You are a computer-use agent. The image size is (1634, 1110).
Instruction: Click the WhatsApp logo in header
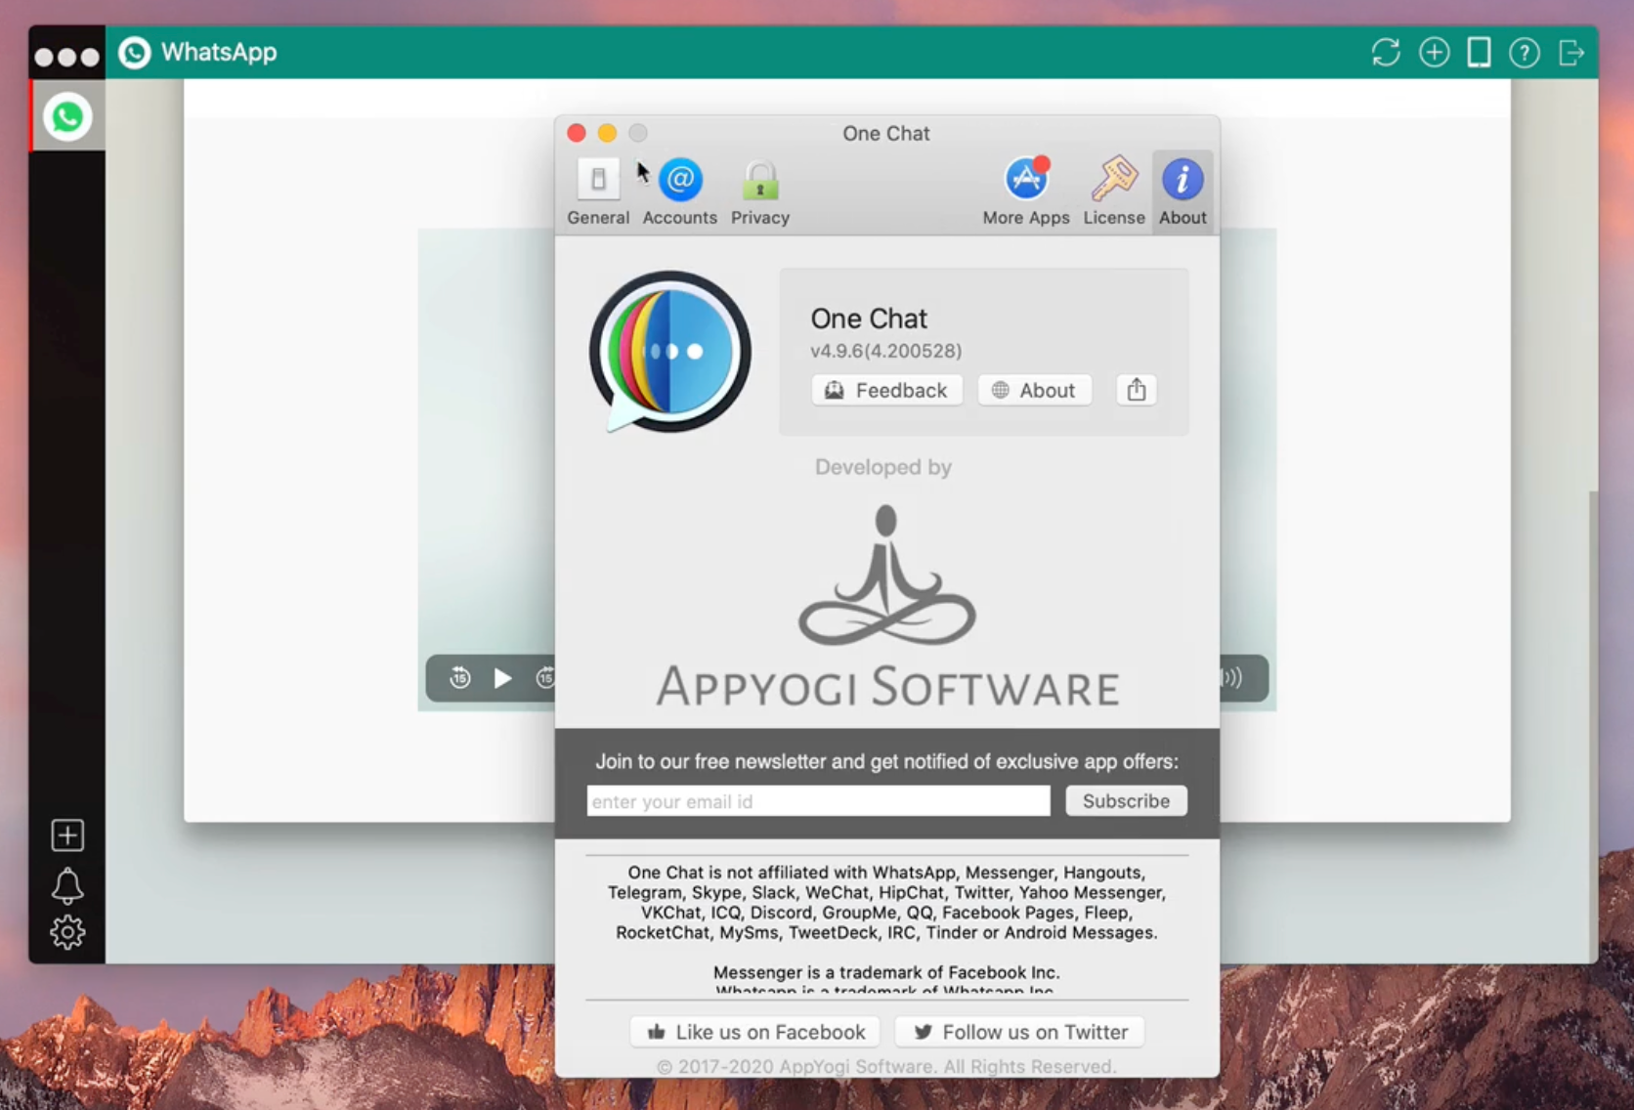point(135,52)
